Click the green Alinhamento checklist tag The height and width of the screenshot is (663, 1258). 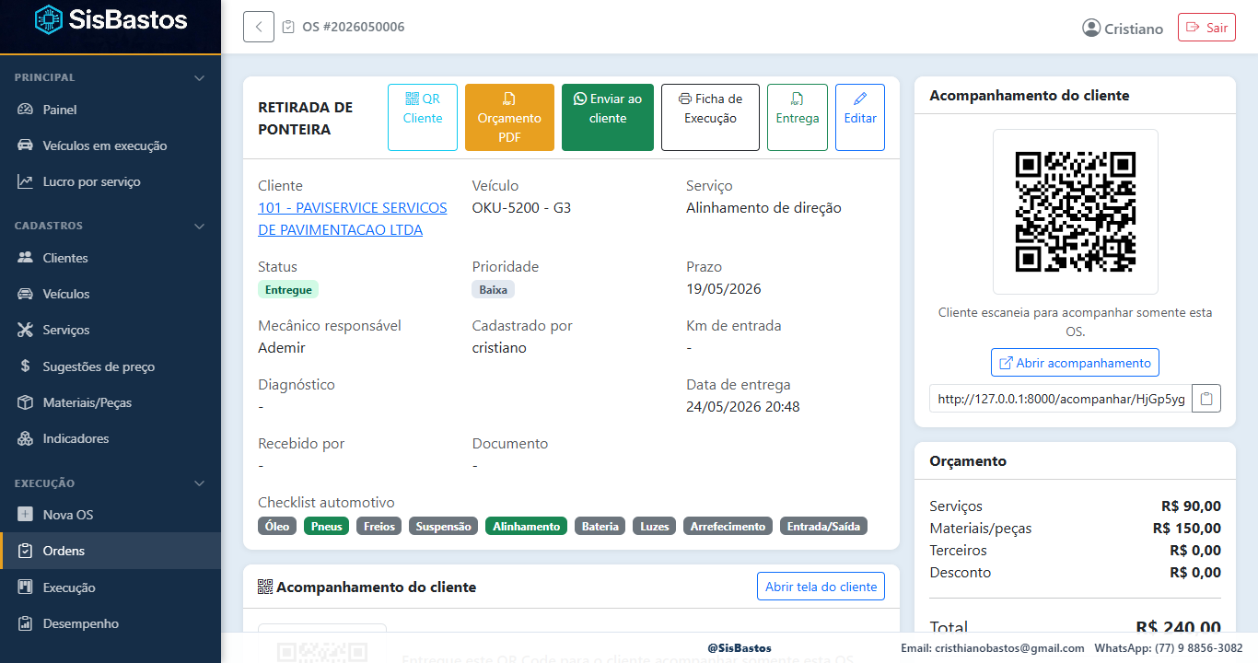527,527
